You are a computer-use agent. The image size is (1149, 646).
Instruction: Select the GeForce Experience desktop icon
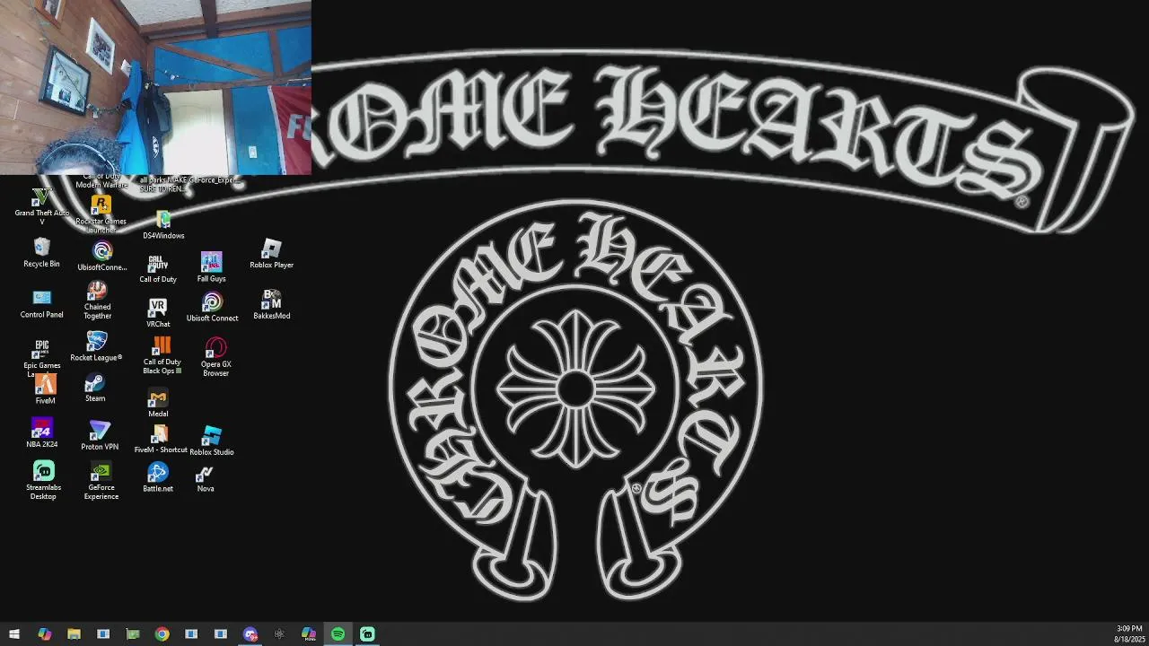click(x=101, y=481)
